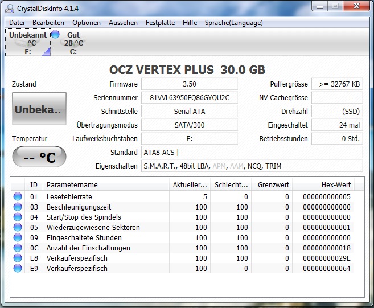The image size is (374, 308).
Task: Click the serial number 81VVL63950FQ86GYQU2C field
Action: point(190,97)
